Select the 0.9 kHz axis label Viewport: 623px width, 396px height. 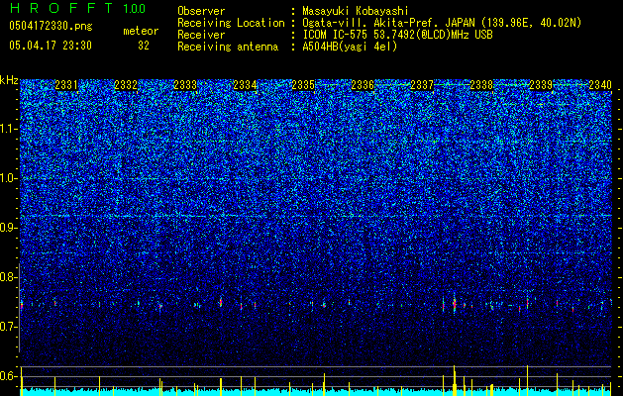point(9,228)
